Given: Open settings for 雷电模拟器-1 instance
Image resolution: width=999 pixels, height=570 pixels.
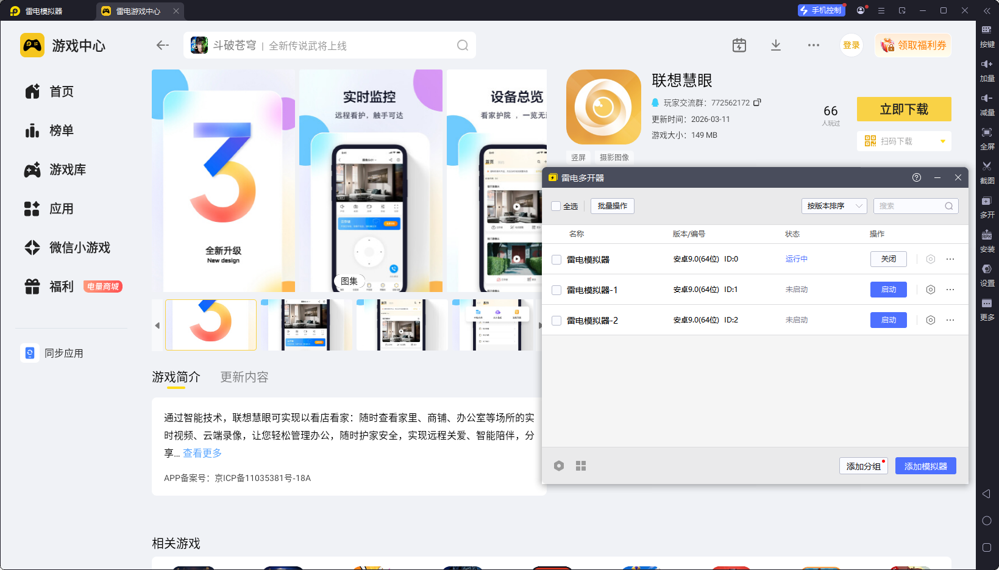Looking at the screenshot, I should pos(930,290).
